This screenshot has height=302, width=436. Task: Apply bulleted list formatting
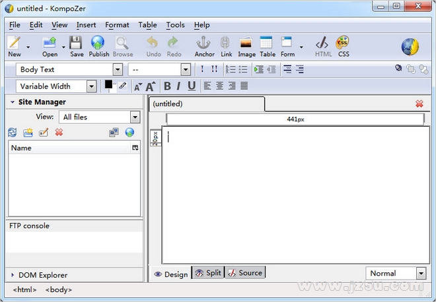click(x=242, y=69)
